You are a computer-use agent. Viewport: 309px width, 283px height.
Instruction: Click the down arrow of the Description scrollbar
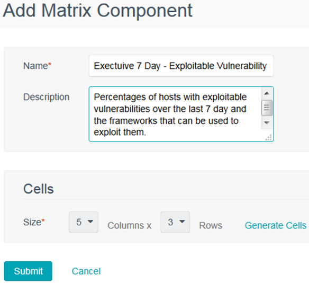[x=267, y=122]
